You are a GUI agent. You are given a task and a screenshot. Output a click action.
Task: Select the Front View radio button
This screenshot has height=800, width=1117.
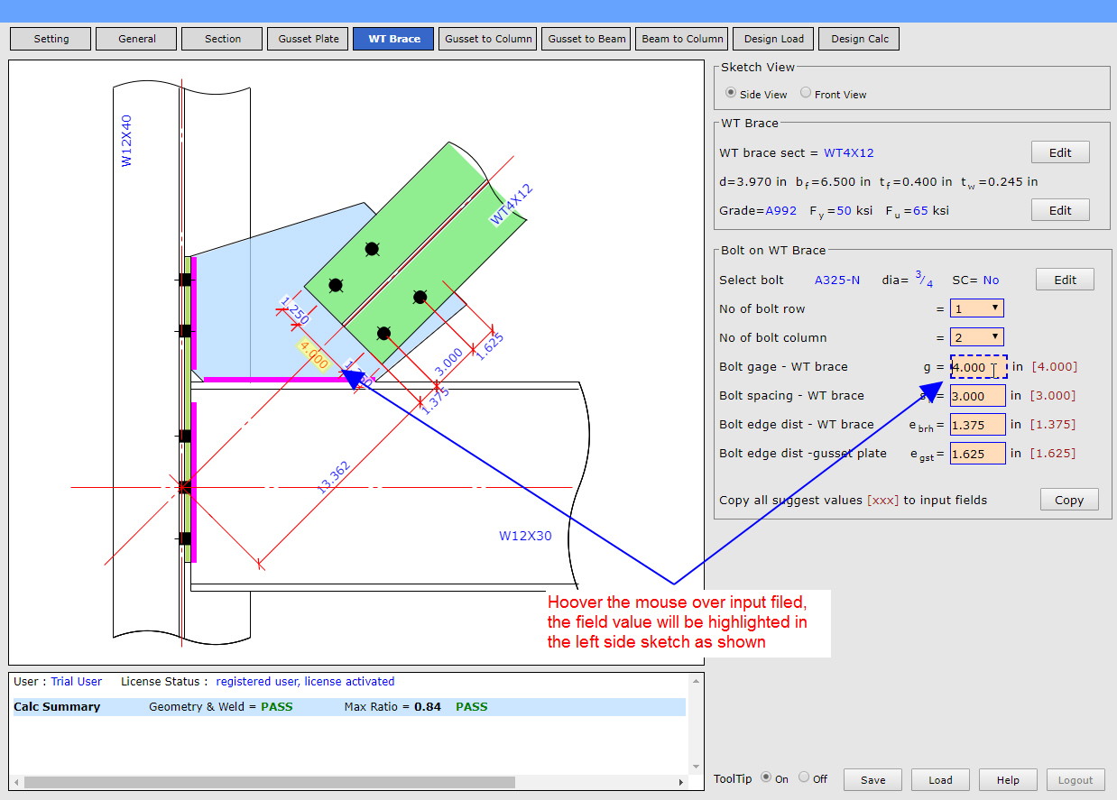click(804, 94)
